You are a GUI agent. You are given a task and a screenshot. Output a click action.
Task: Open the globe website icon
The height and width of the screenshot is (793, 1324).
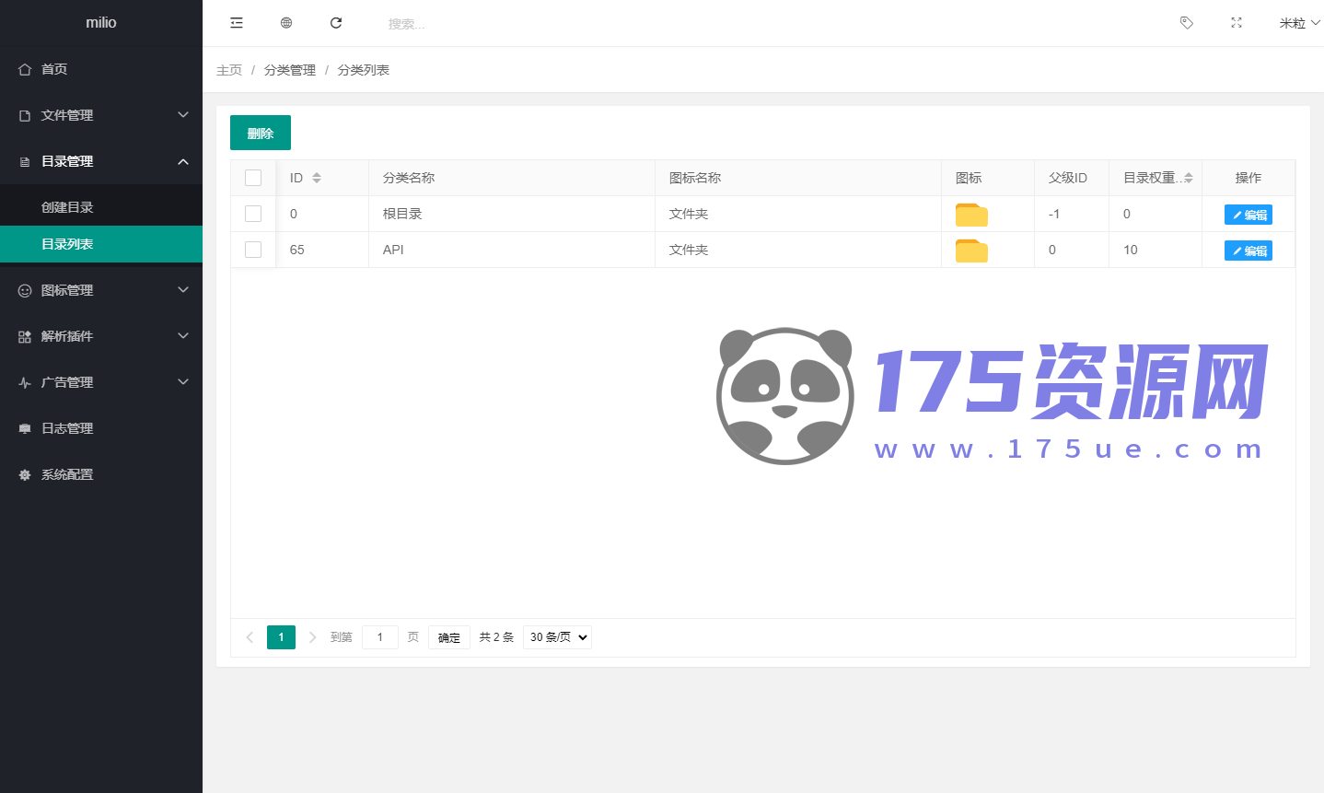pyautogui.click(x=286, y=23)
